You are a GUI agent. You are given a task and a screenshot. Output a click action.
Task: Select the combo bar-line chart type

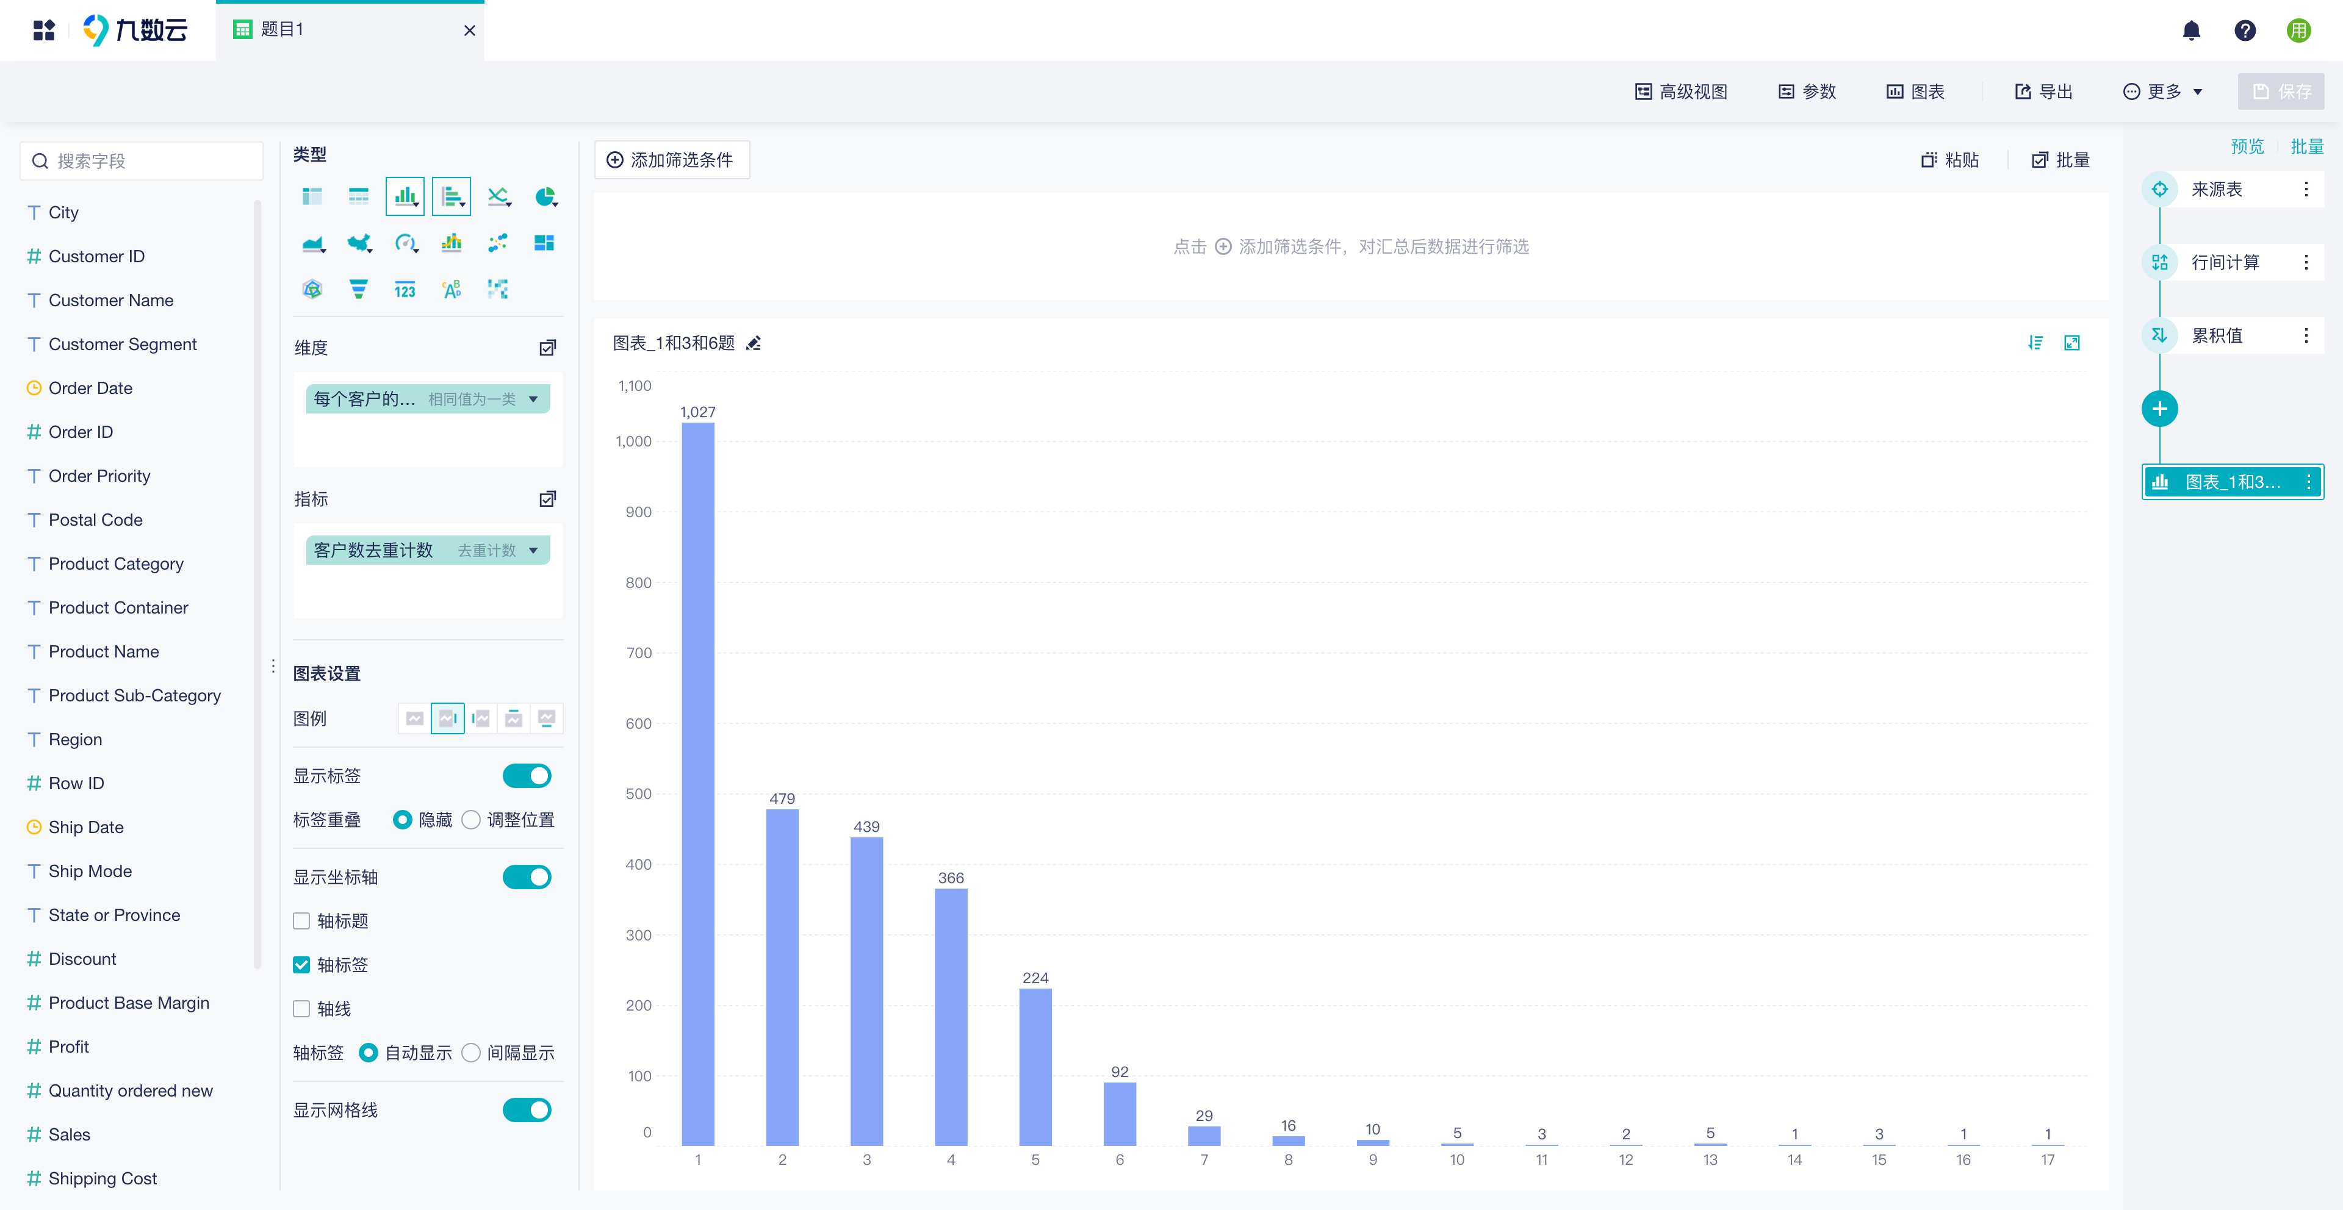[451, 243]
